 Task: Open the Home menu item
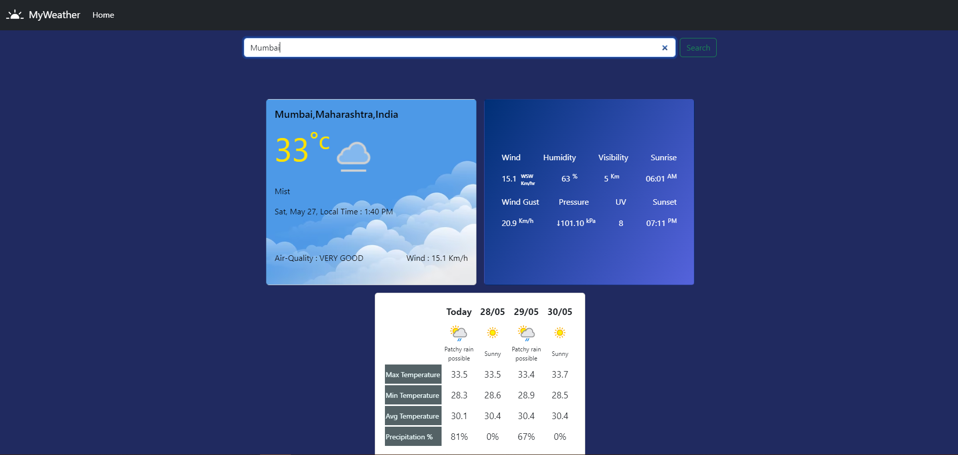click(x=103, y=15)
